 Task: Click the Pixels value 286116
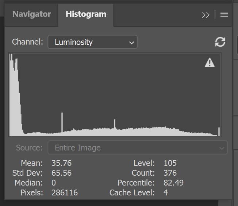(x=65, y=192)
